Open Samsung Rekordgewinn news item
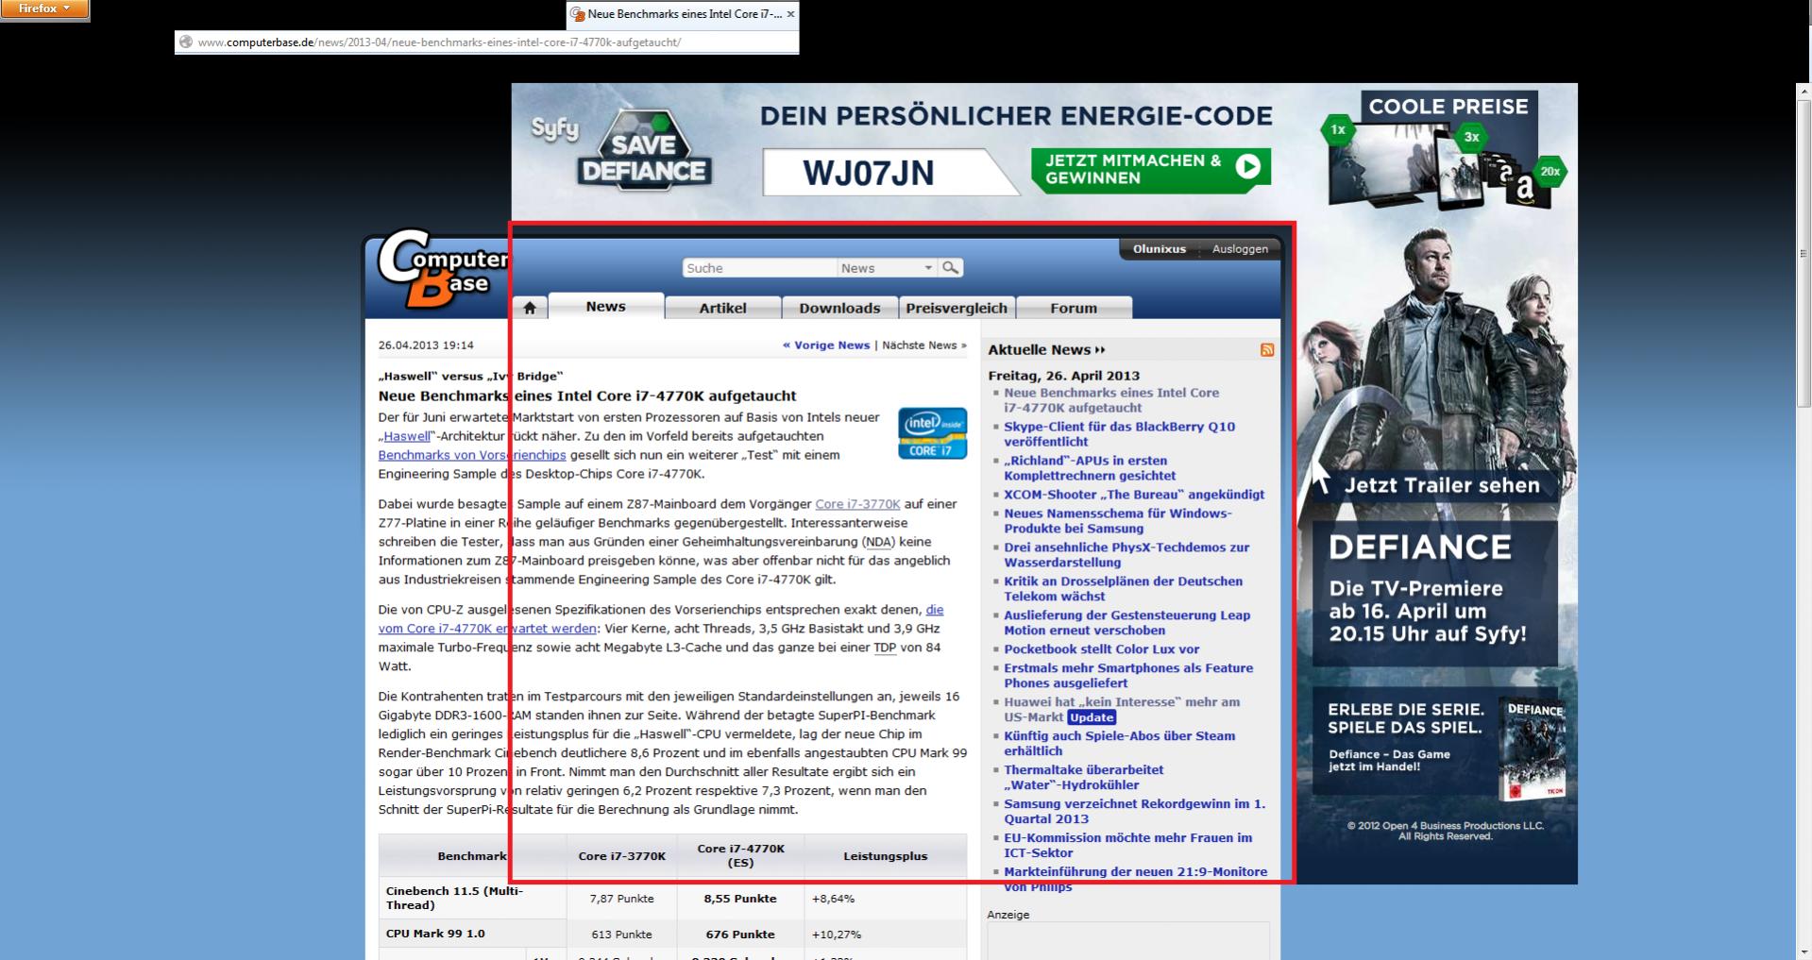This screenshot has height=960, width=1812. click(1134, 812)
